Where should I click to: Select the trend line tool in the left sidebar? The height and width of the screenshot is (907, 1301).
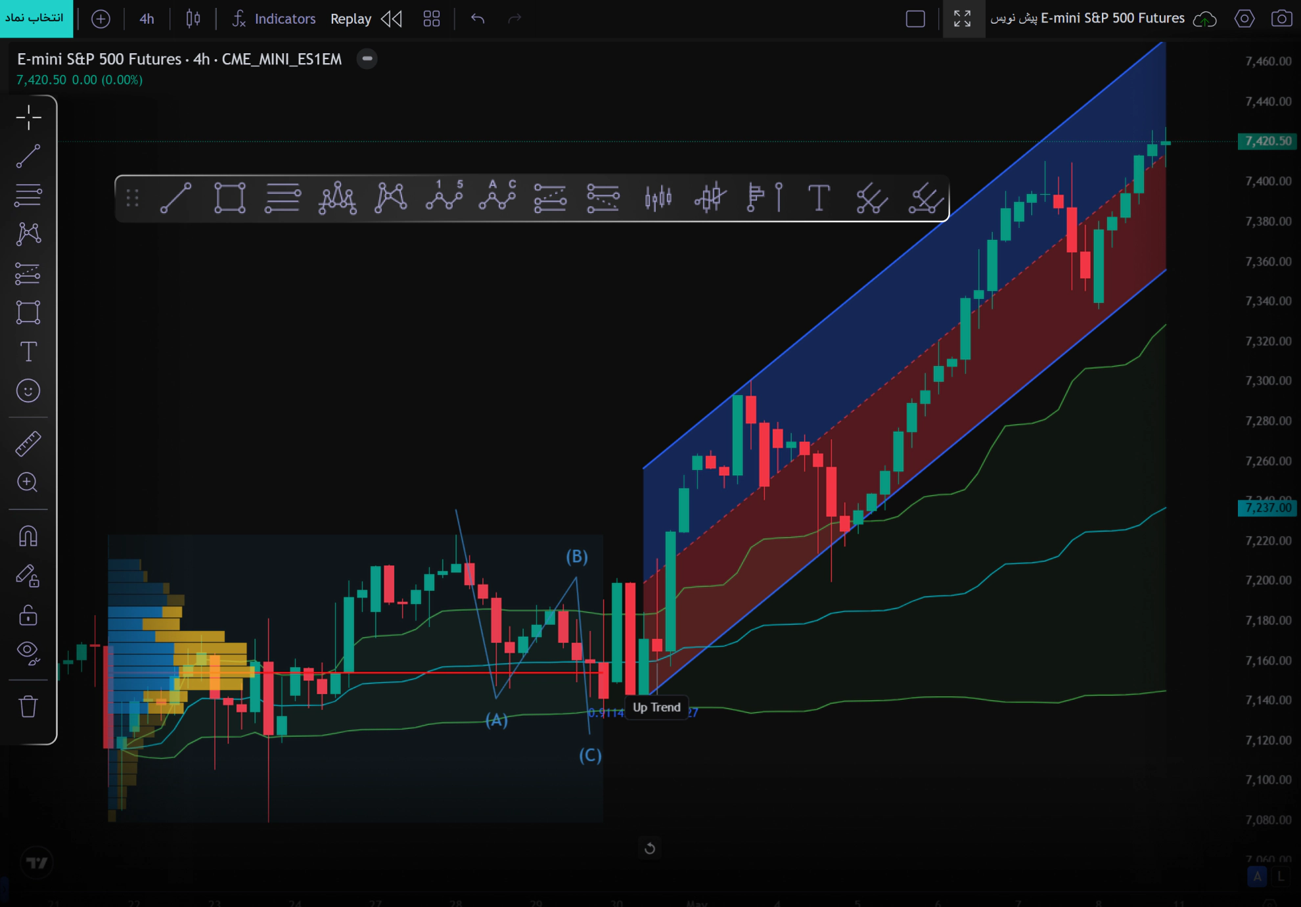point(28,156)
